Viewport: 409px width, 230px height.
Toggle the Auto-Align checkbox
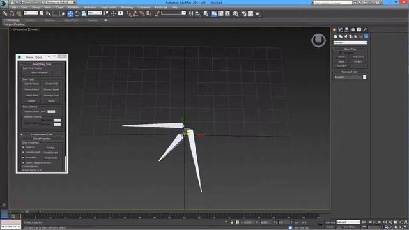click(x=23, y=157)
